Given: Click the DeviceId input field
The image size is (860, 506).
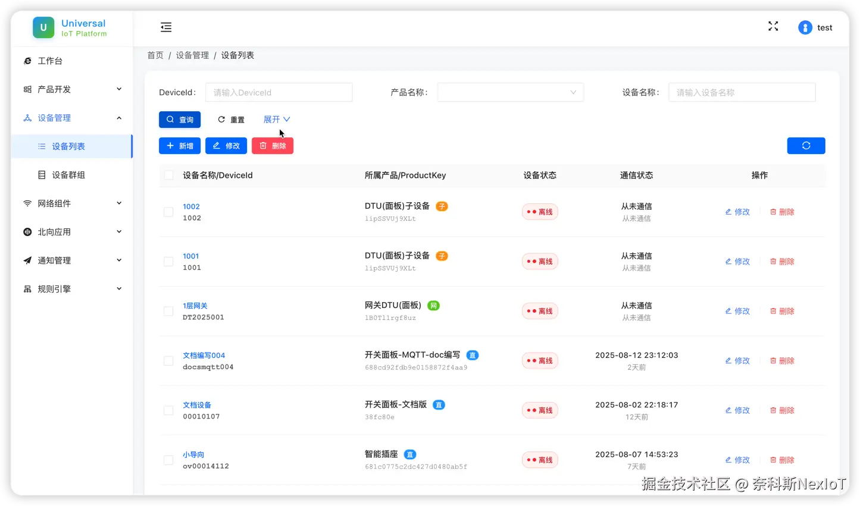Looking at the screenshot, I should tap(279, 92).
